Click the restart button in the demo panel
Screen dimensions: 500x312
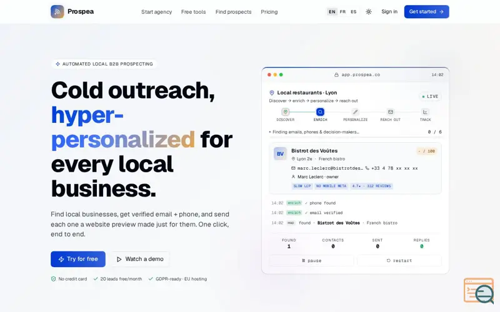coord(399,260)
